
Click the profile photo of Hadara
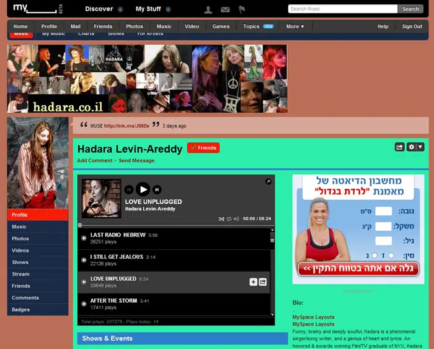38,163
